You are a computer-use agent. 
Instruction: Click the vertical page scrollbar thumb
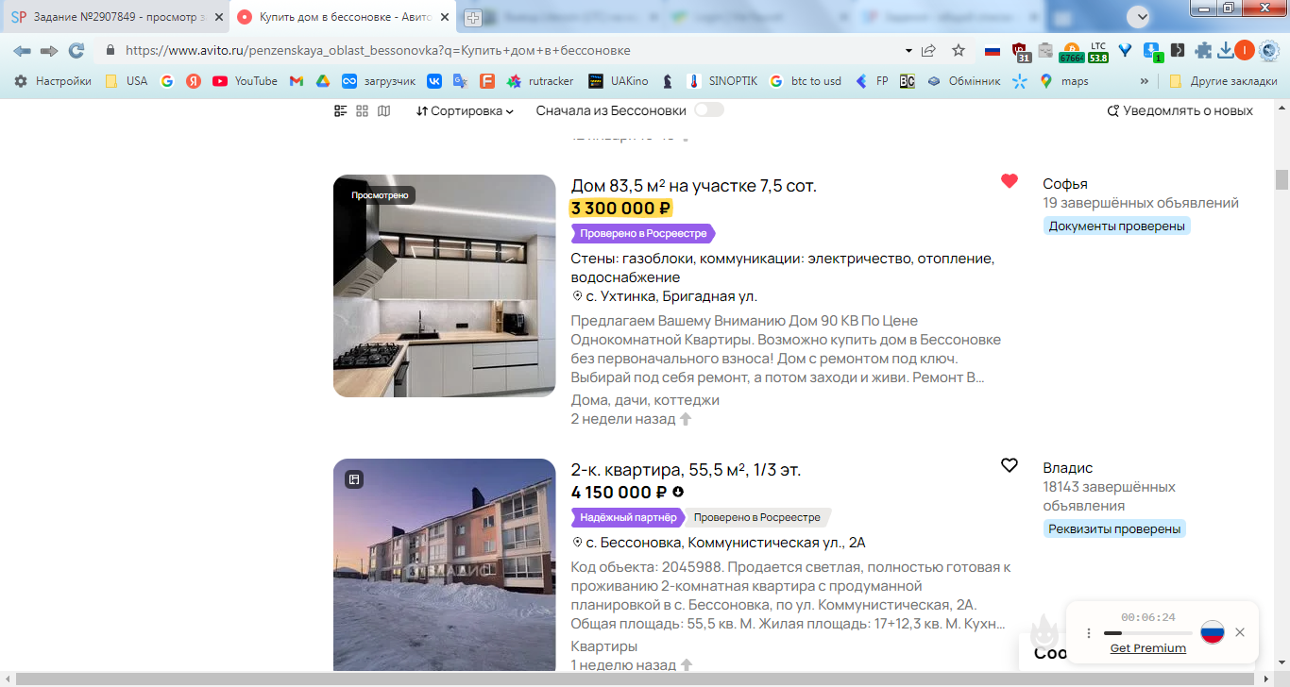pos(1282,179)
